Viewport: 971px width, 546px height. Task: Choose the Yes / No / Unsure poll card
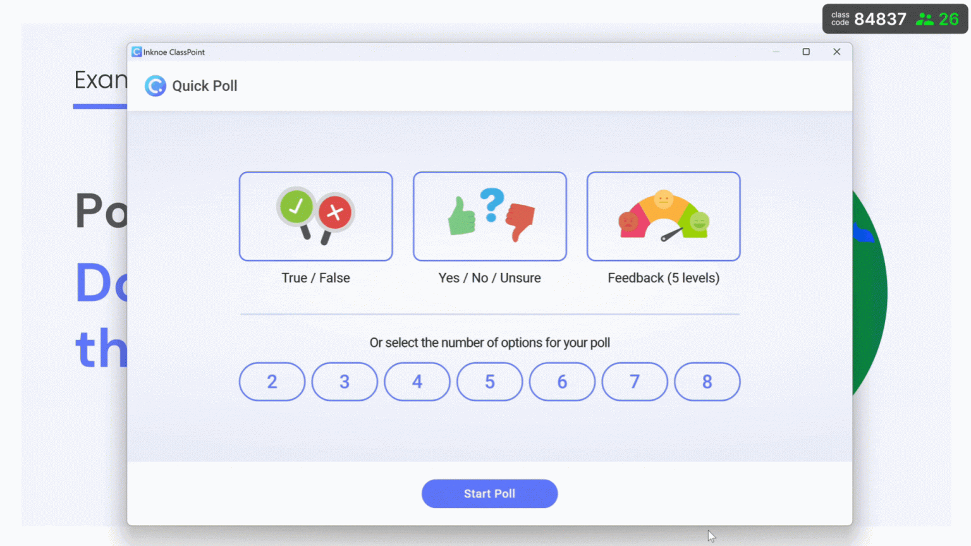coord(489,216)
